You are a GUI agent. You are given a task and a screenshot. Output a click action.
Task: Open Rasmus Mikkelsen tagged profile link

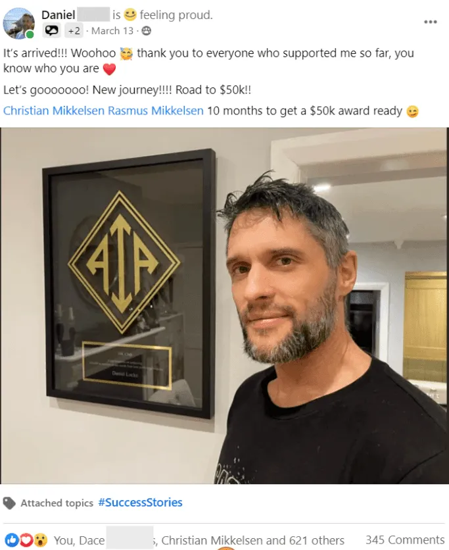(x=156, y=111)
